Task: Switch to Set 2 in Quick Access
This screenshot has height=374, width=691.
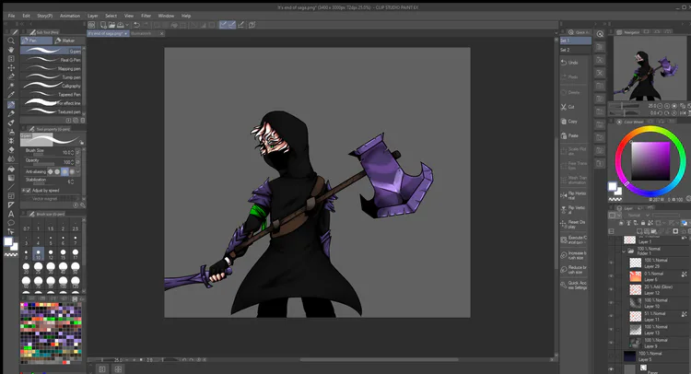Action: pos(575,50)
